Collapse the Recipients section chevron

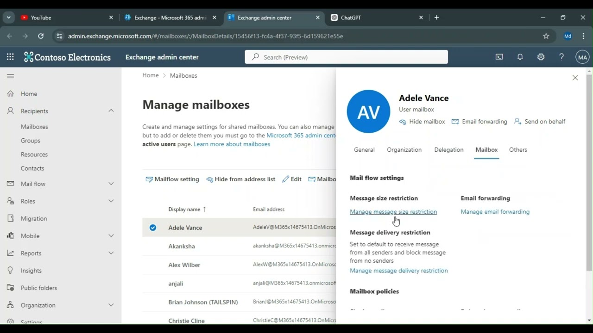111,111
